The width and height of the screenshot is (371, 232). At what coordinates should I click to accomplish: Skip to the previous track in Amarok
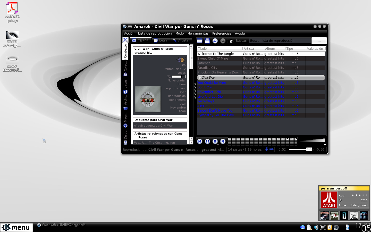tap(200, 141)
